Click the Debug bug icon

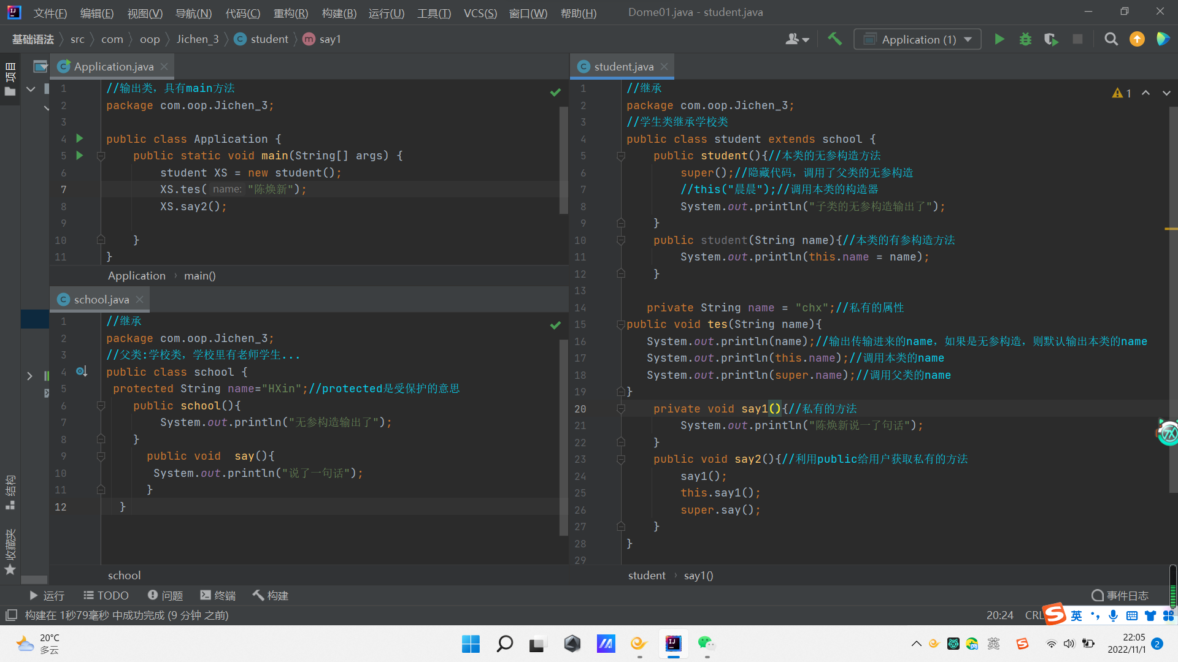point(1025,39)
